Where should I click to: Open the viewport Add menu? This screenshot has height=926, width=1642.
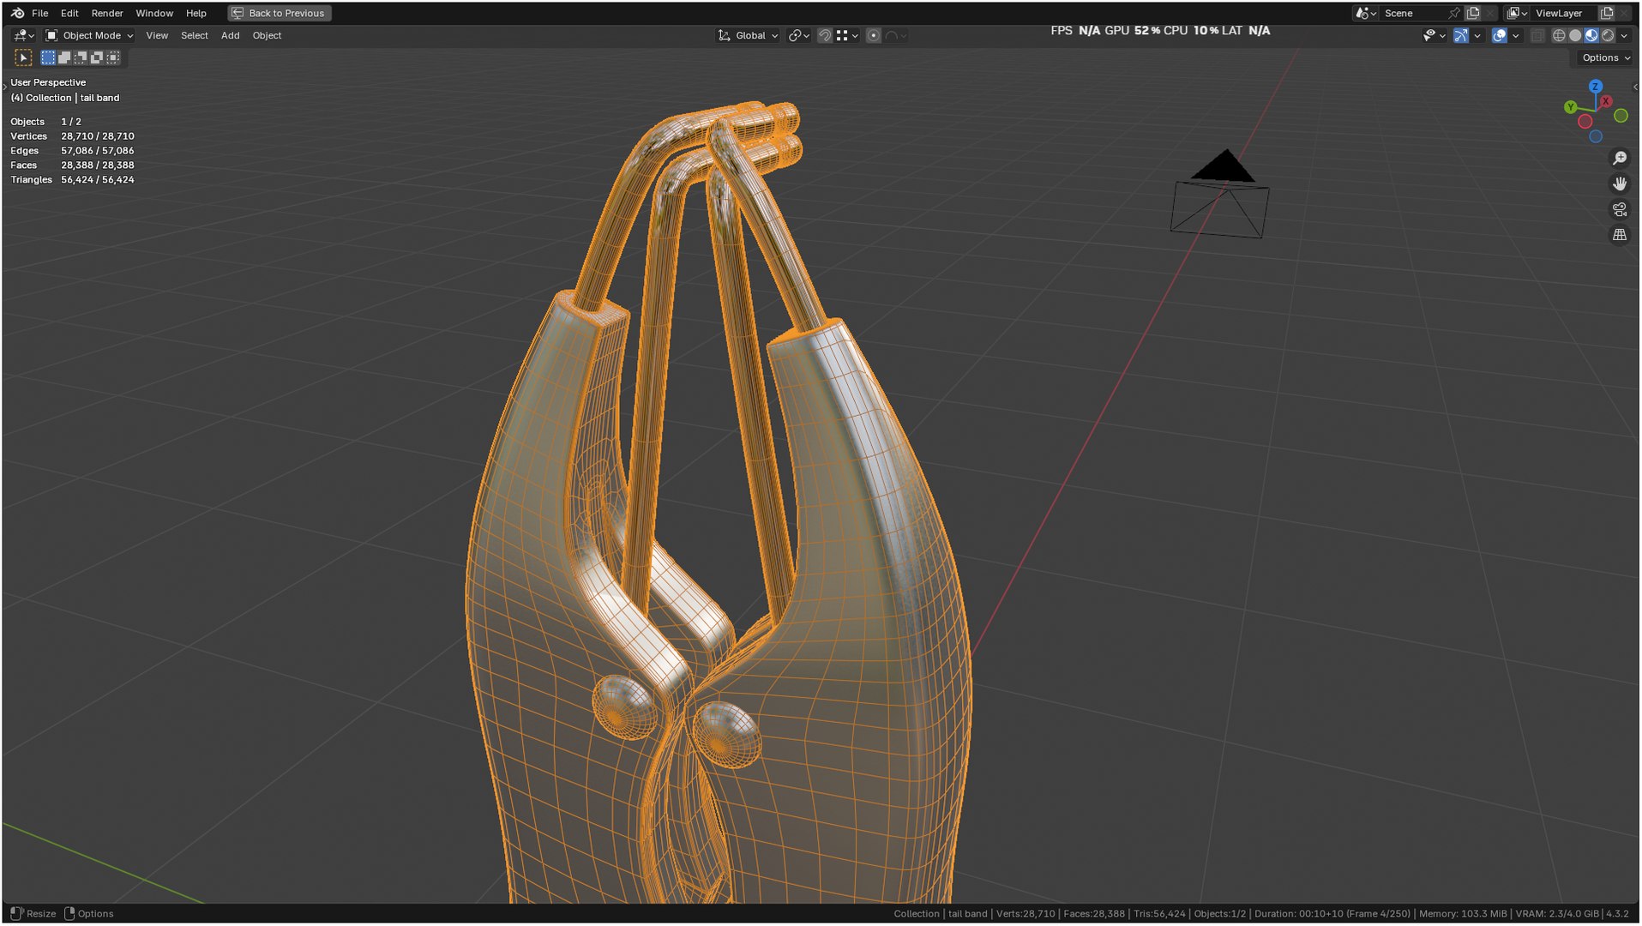[x=231, y=35]
